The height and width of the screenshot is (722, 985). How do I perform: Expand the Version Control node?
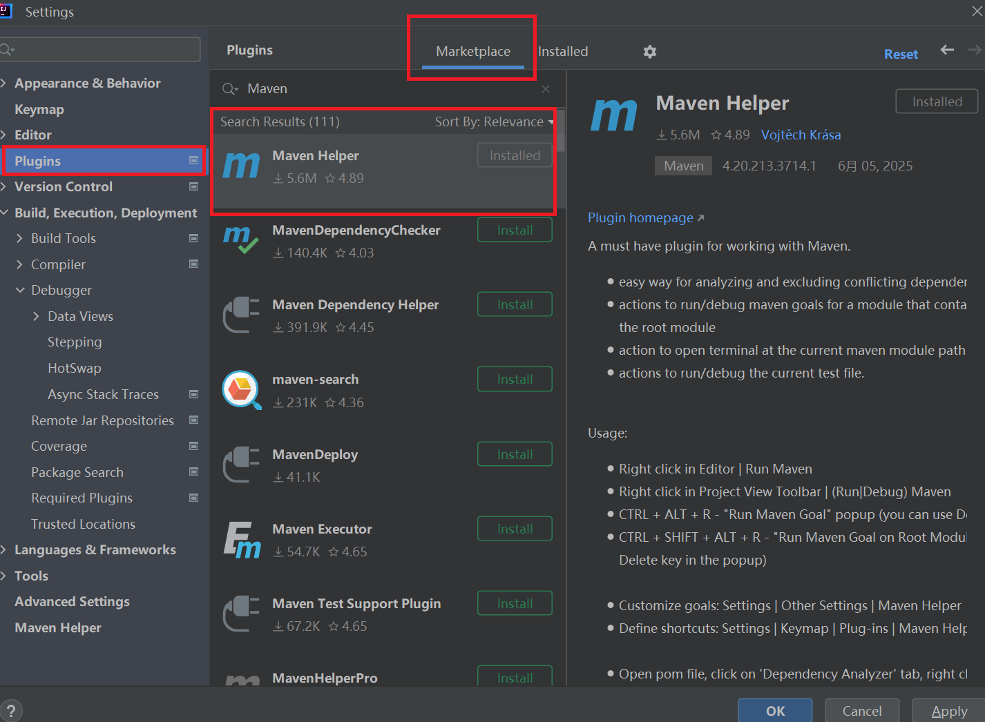pyautogui.click(x=3, y=186)
